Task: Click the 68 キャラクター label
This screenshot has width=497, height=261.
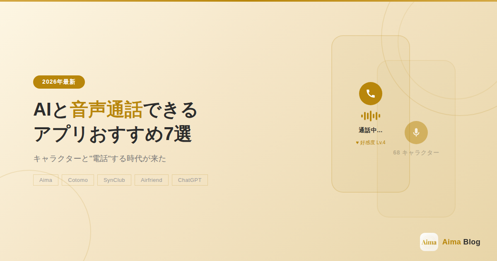Action: click(x=416, y=152)
